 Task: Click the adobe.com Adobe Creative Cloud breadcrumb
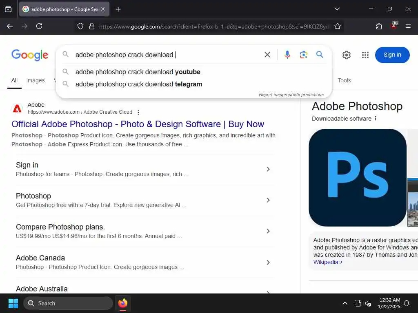click(80, 112)
